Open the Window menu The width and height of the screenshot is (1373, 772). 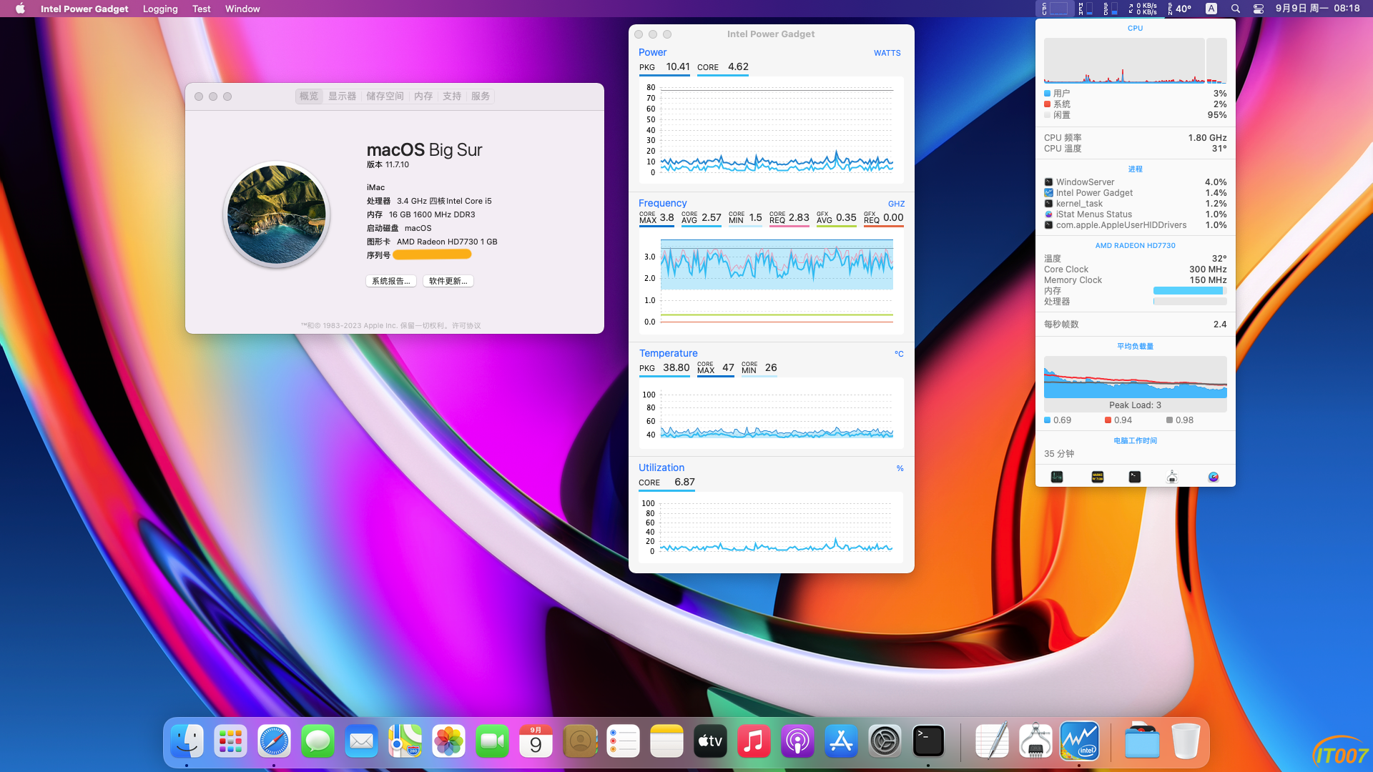tap(242, 9)
